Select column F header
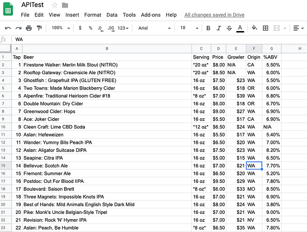The width and height of the screenshot is (307, 232). [x=254, y=49]
